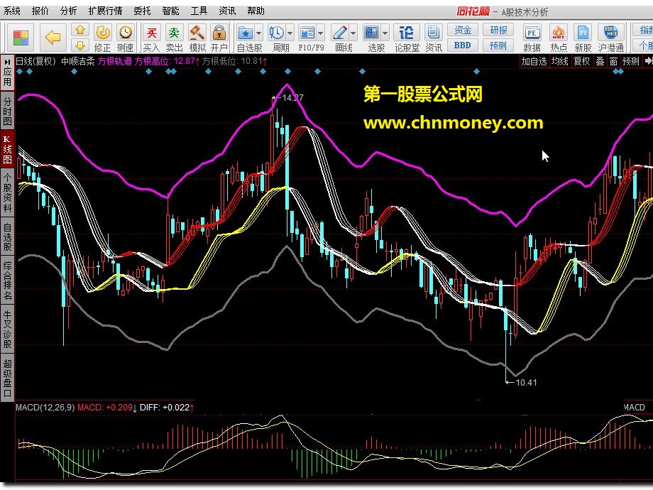This screenshot has width=653, height=490.
Task: Click the 资金 toolbar button
Action: click(x=463, y=30)
